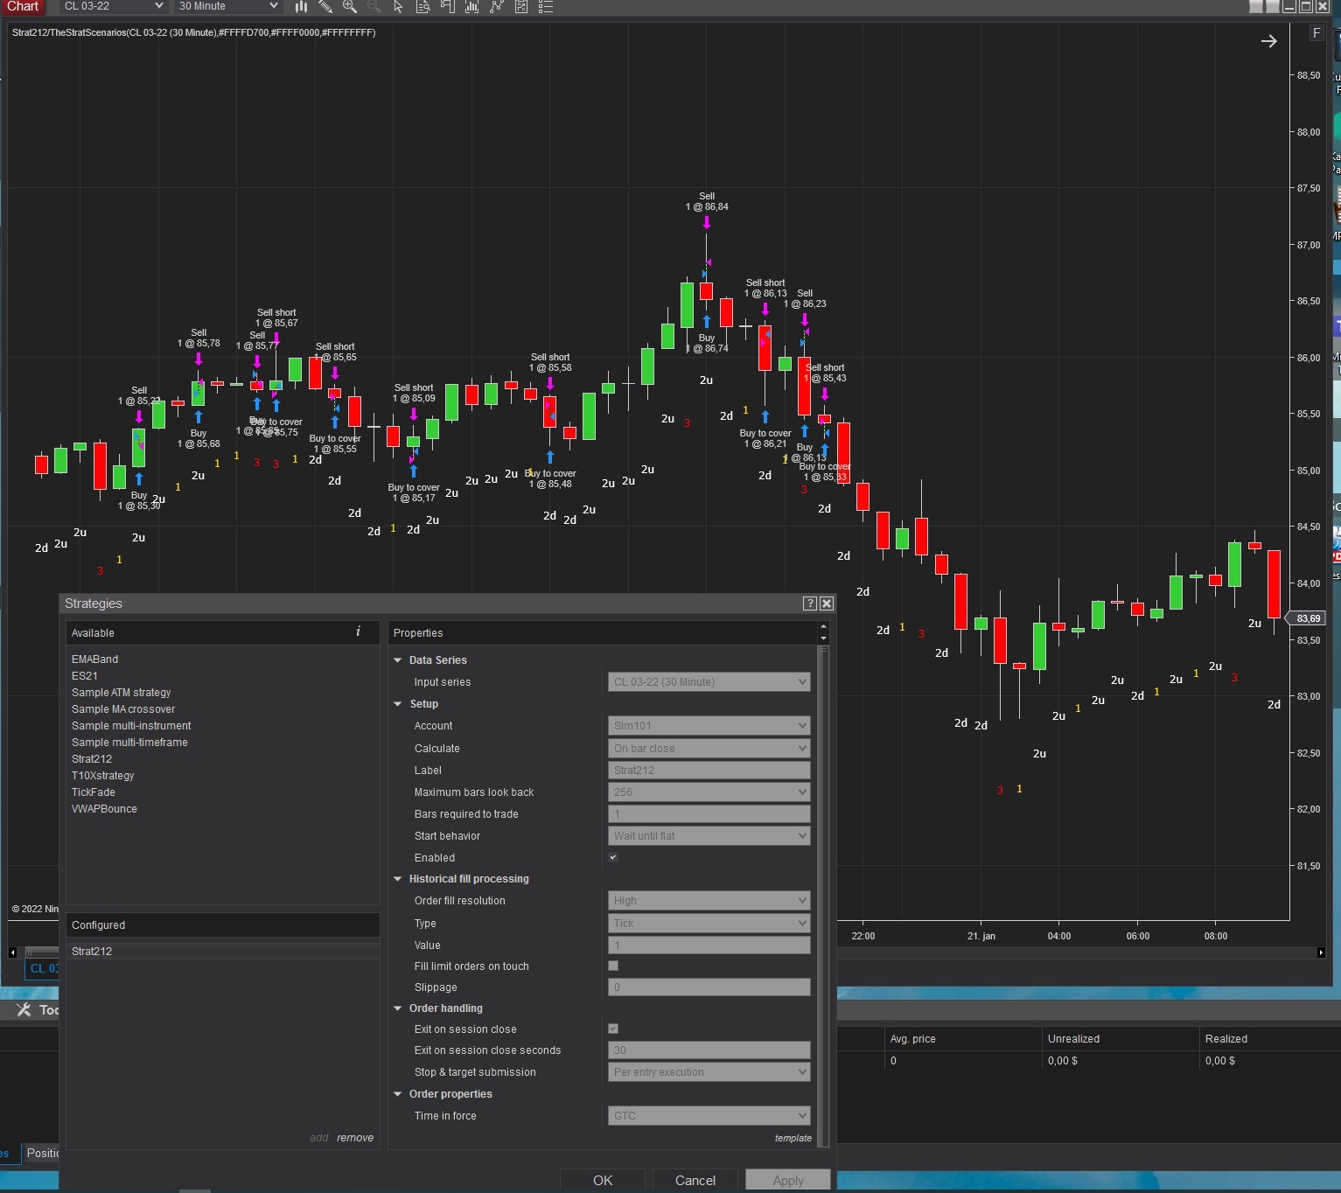Switch to the Positions tab
This screenshot has width=1341, height=1193.
click(x=40, y=1153)
